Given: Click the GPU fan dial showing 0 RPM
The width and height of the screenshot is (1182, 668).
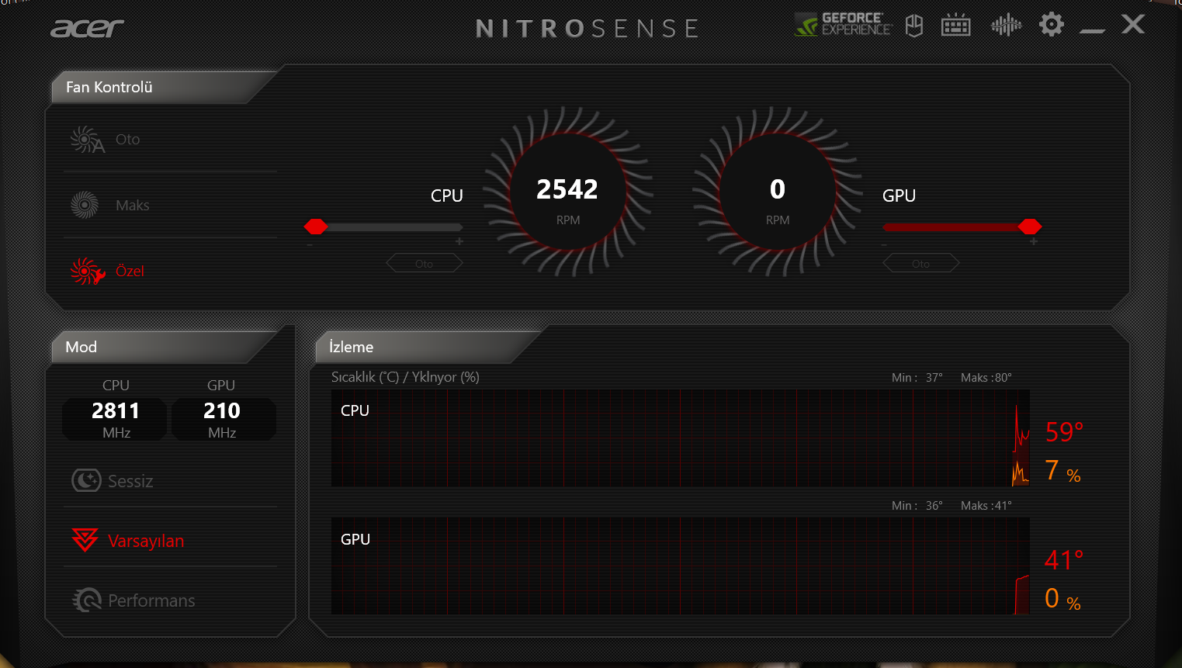Looking at the screenshot, I should pyautogui.click(x=778, y=192).
